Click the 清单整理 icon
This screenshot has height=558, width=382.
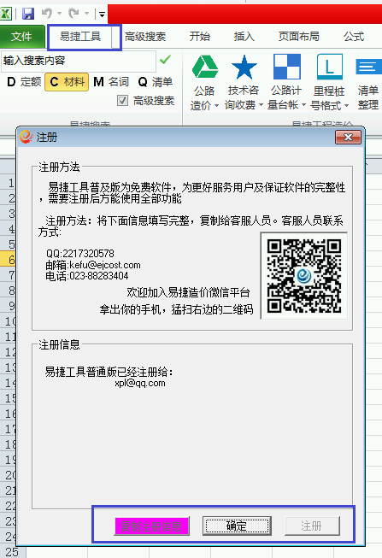coord(368,67)
